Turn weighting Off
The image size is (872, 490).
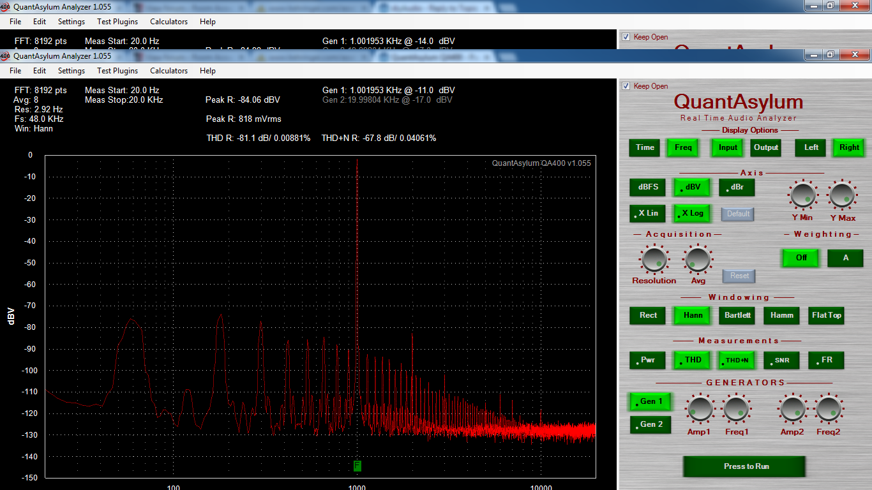(x=801, y=258)
